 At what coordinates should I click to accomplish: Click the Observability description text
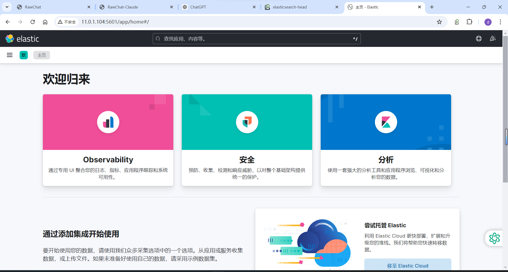coord(108,173)
